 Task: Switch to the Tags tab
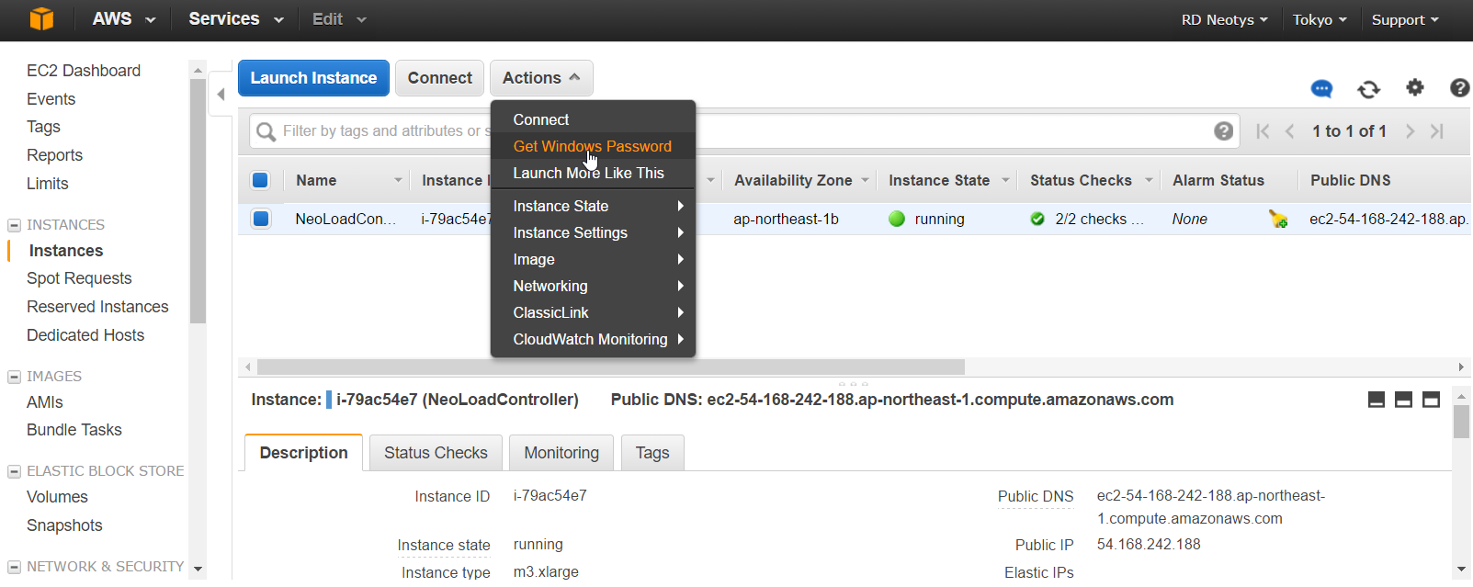click(652, 453)
